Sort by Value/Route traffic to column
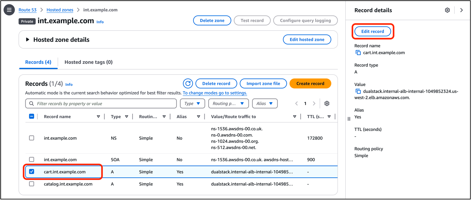 click(x=295, y=117)
